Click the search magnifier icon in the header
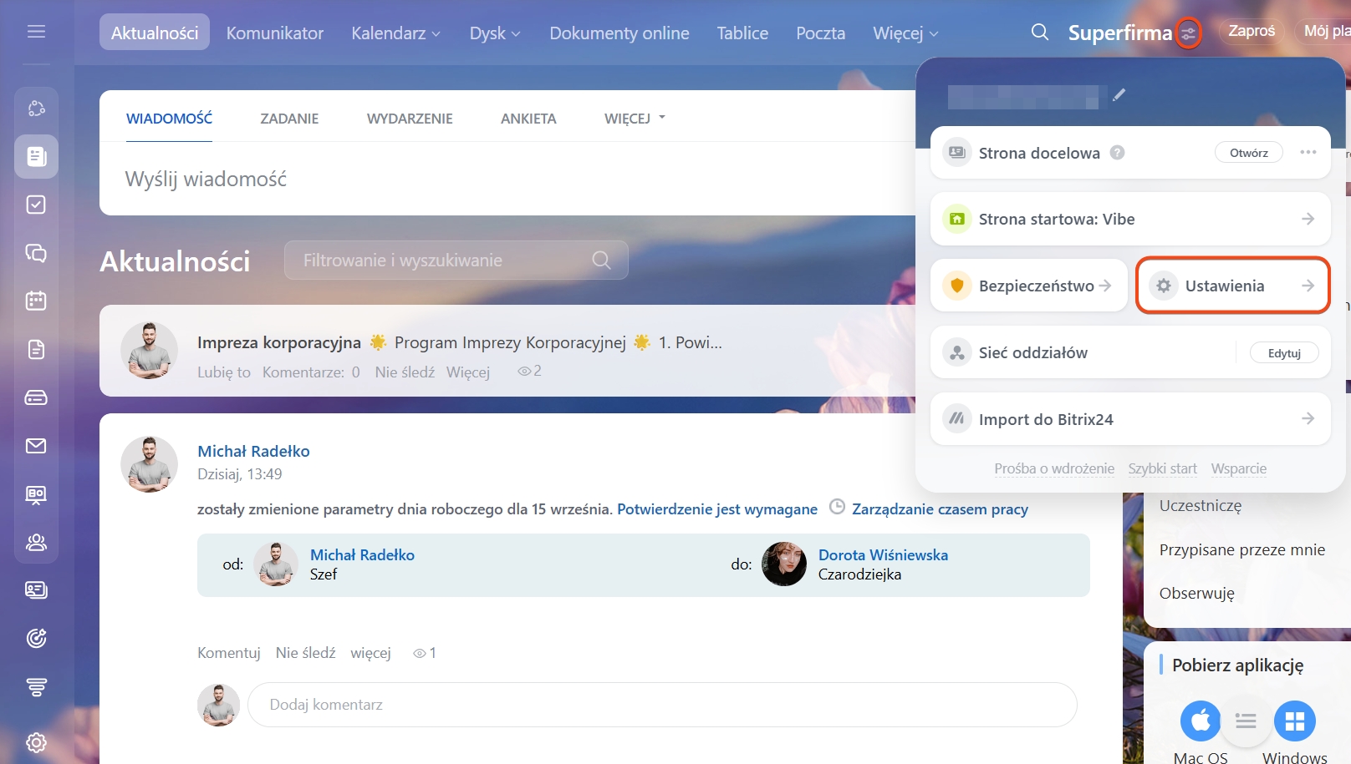 point(1039,33)
